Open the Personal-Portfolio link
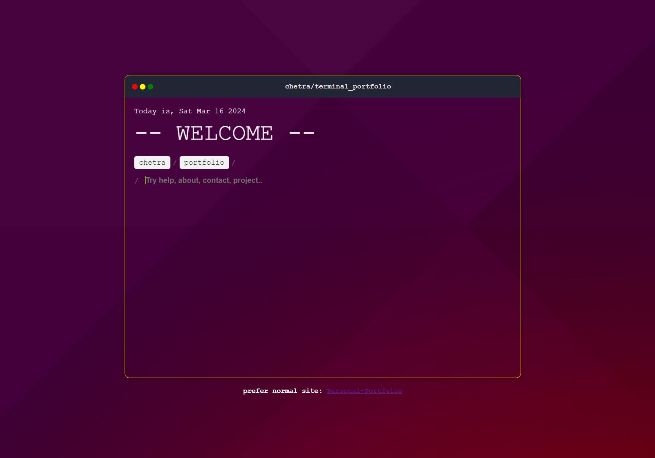Screen dimensions: 655x458 point(364,391)
